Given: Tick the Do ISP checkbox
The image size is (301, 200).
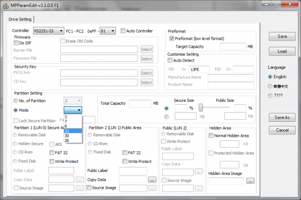Looking at the screenshot, I should point(16,43).
